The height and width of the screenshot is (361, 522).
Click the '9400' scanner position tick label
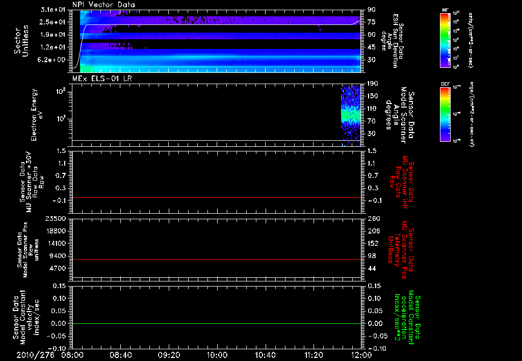click(57, 256)
